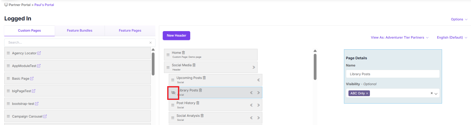
Task: Click the Social Media drag handle
Action: pyautogui.click(x=168, y=67)
